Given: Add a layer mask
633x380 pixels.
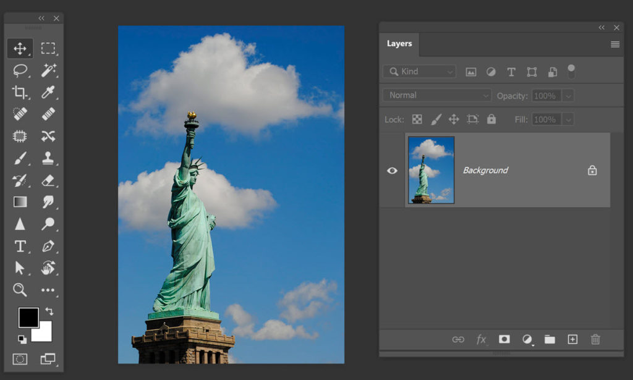Looking at the screenshot, I should [504, 339].
